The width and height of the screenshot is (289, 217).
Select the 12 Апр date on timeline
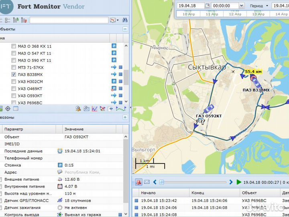tap(235, 14)
